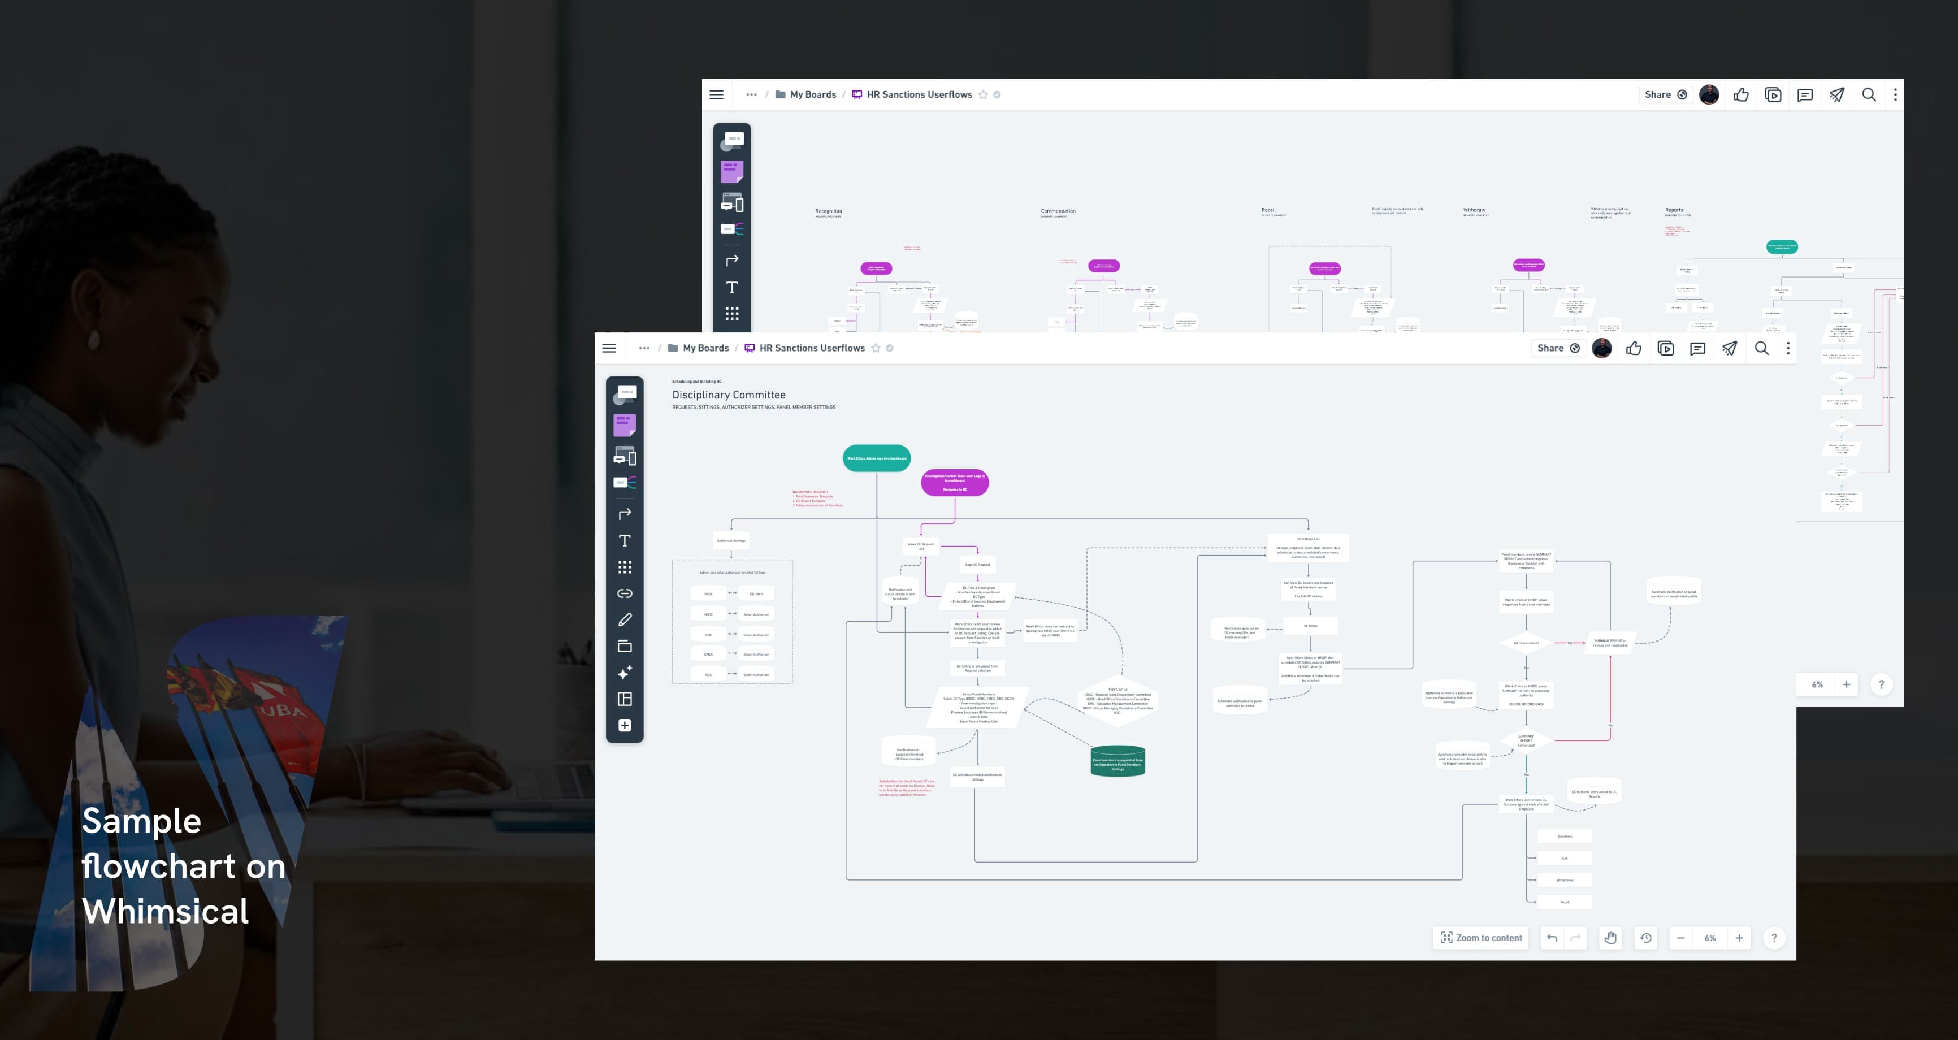Select Authorizer Settings node
Image resolution: width=1958 pixels, height=1040 pixels.
tap(731, 540)
